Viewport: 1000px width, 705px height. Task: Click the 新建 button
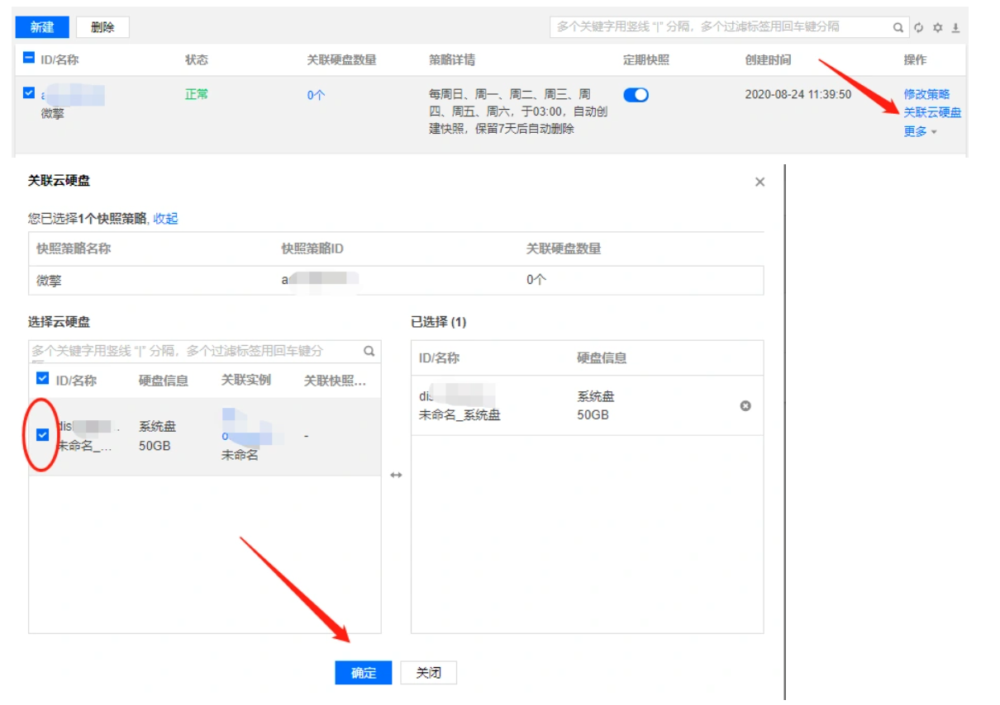[42, 27]
